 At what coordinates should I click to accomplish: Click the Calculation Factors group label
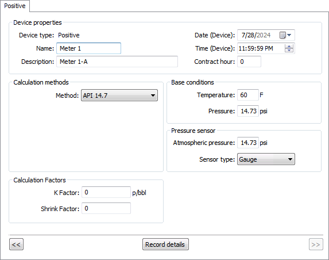click(x=40, y=180)
